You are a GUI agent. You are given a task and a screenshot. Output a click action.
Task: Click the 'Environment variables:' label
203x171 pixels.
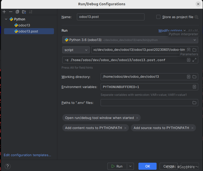pos(79,87)
